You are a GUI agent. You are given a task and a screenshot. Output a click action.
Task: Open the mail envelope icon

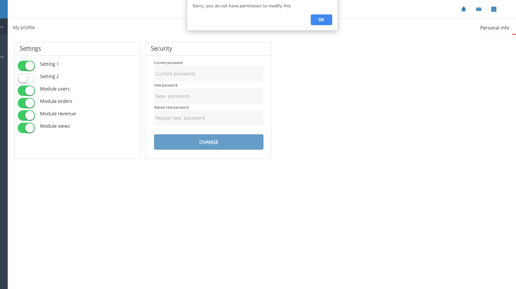click(x=479, y=9)
